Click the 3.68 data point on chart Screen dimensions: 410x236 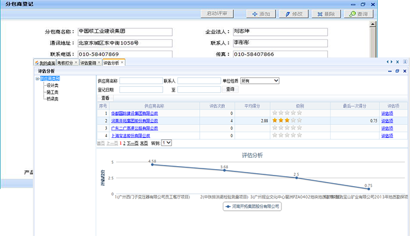(224, 170)
